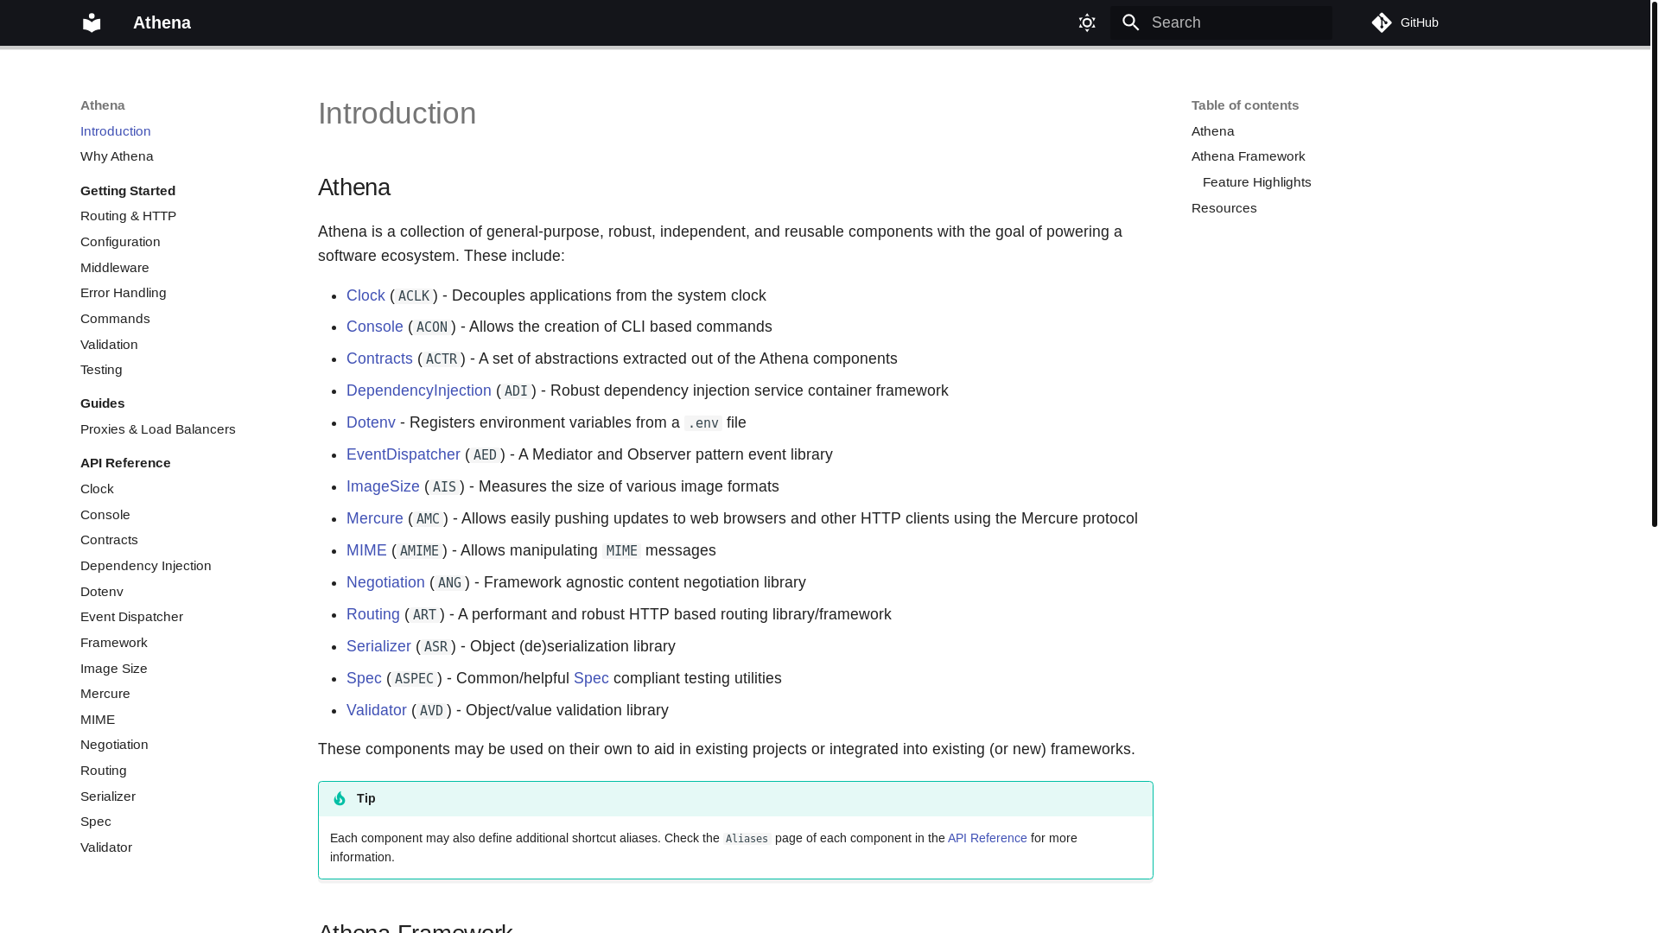Jump to Athena Framework in table of contents

[1248, 156]
